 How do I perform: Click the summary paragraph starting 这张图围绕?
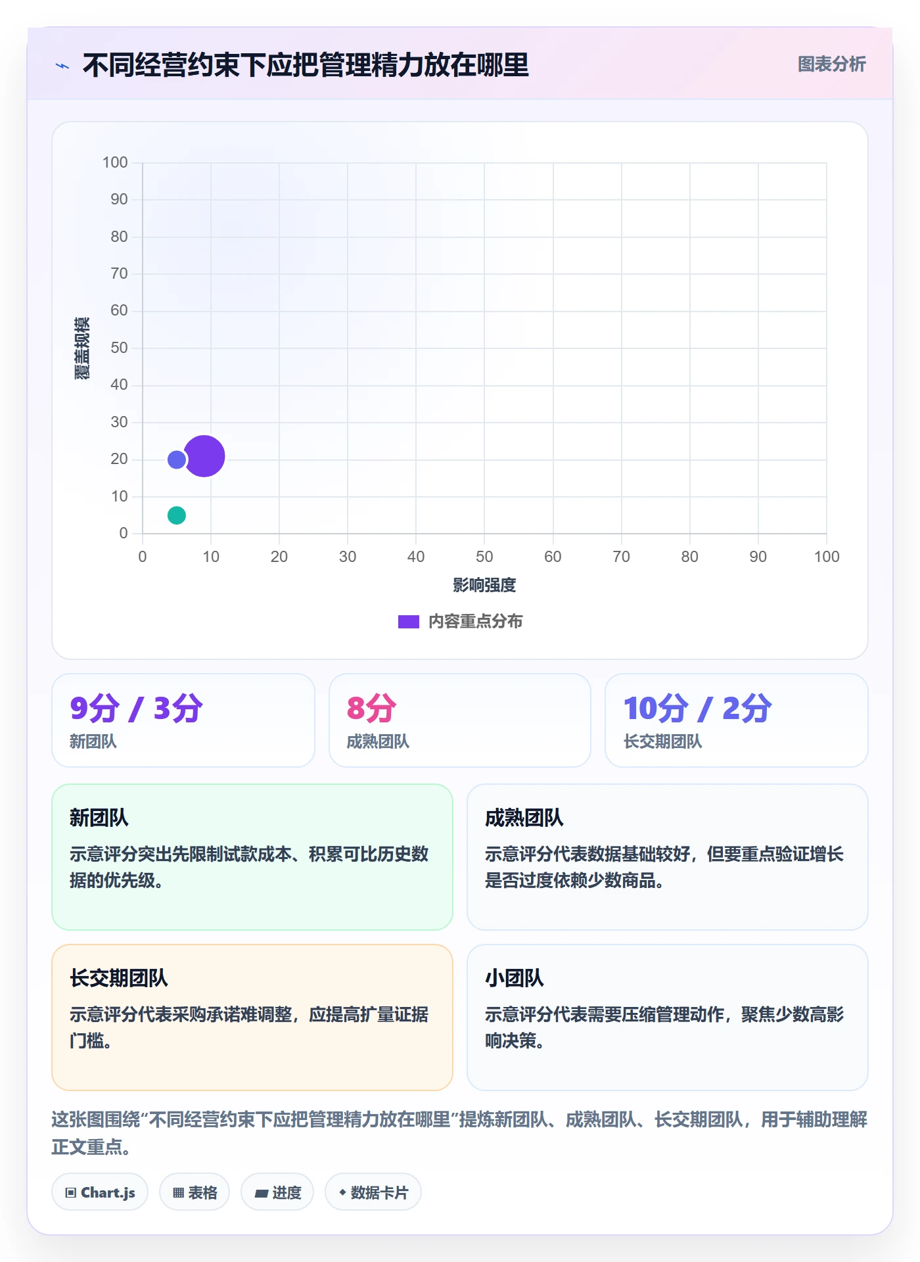point(460,1133)
